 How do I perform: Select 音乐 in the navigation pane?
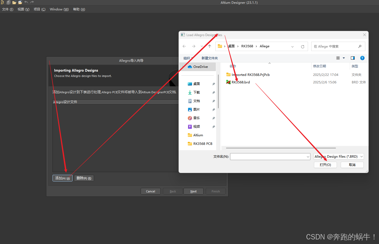click(197, 118)
